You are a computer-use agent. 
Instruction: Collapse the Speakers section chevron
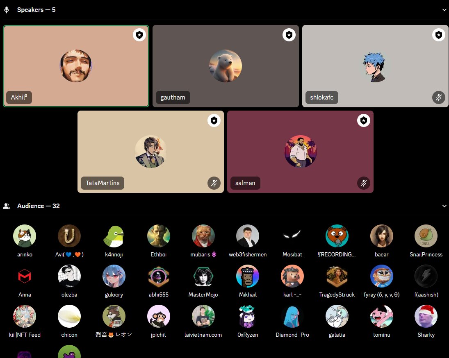coord(444,9)
